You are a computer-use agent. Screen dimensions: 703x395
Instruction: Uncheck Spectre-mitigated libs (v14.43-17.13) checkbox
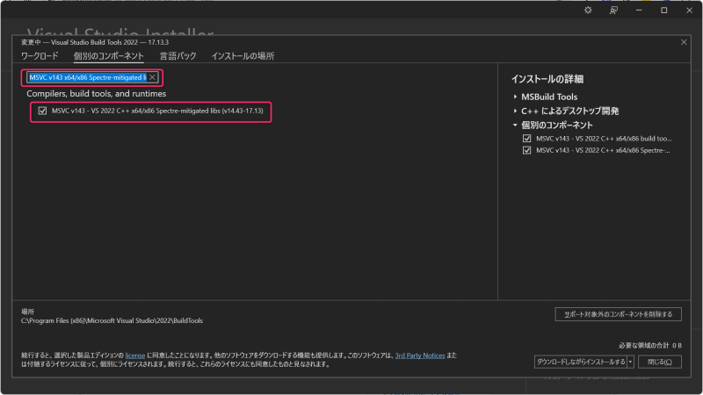coord(42,111)
